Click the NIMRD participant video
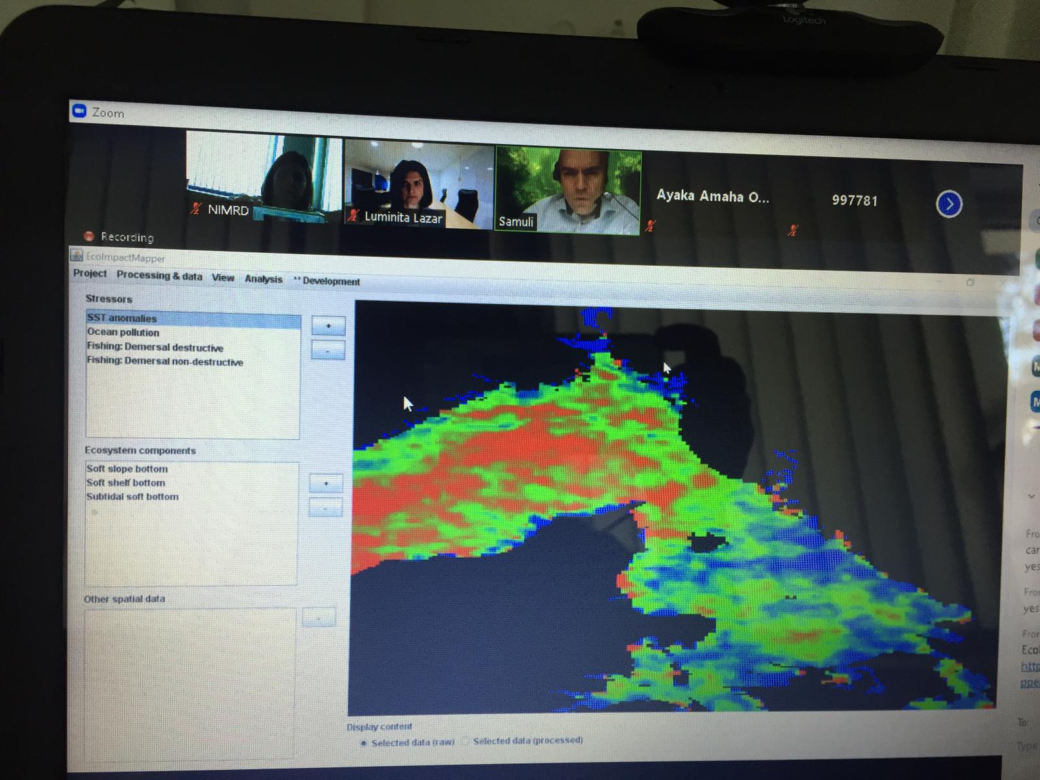 (x=265, y=177)
